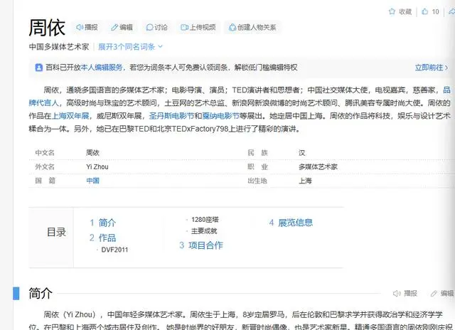Jump to 简介 in table of contents
This screenshot has height=330, width=455.
coord(107,223)
